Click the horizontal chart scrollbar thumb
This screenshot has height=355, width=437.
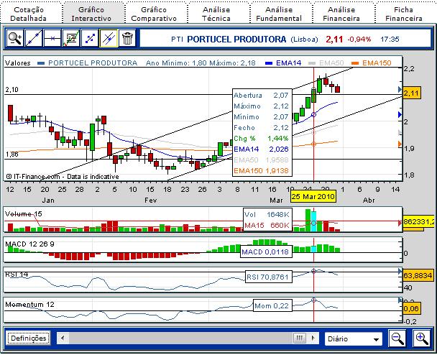click(x=300, y=338)
